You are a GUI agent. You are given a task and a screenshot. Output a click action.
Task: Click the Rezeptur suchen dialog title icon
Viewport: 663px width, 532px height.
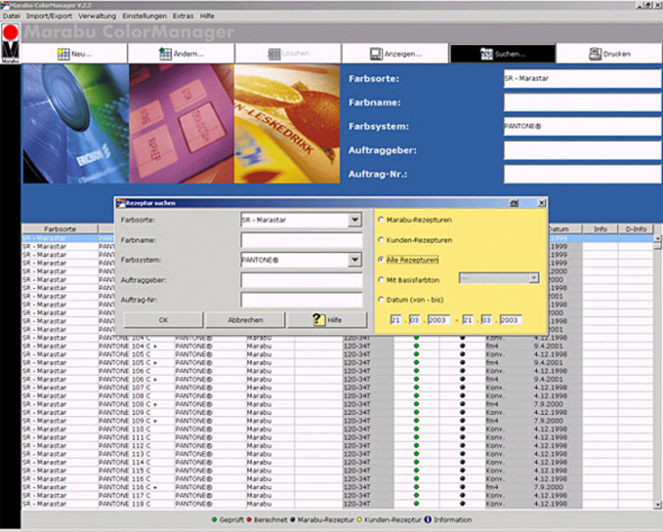121,203
